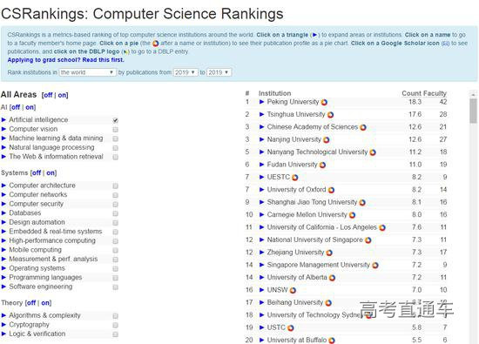Turn on Theory areas
Viewport: 479px width, 344px height.
click(x=45, y=303)
